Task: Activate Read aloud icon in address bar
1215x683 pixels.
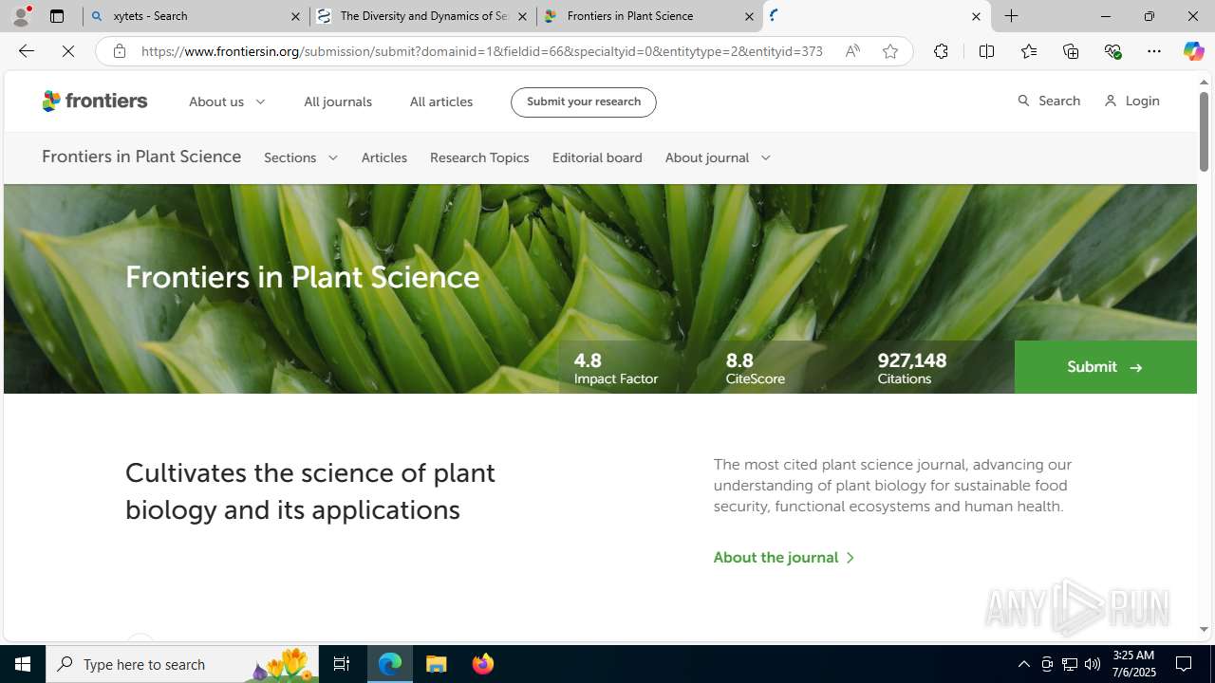Action: (x=852, y=51)
